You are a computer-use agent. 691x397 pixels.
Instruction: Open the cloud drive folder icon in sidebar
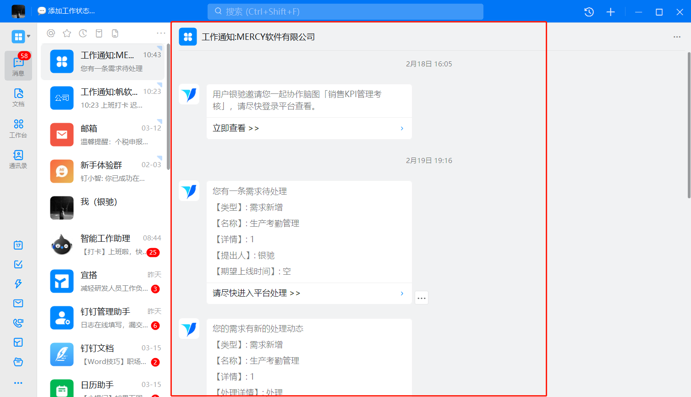[x=18, y=362]
